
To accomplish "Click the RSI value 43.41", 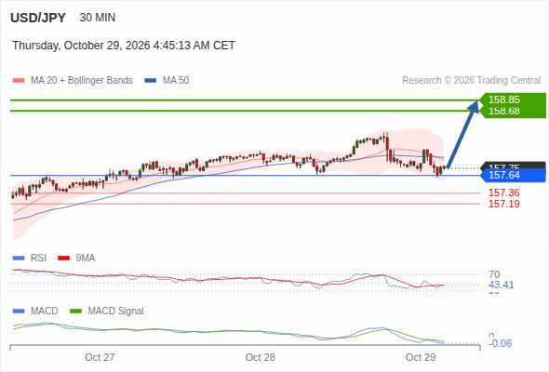I will point(501,285).
